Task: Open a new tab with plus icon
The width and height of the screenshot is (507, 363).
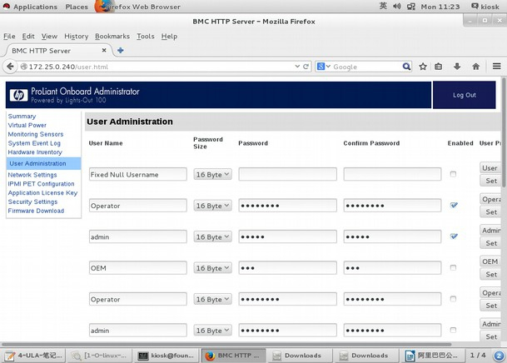Action: 121,51
